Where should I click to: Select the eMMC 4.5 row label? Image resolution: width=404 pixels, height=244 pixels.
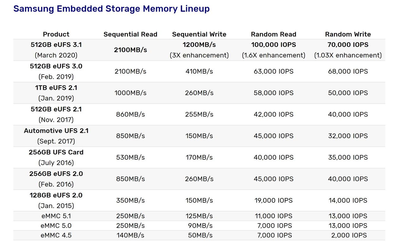coord(56,235)
